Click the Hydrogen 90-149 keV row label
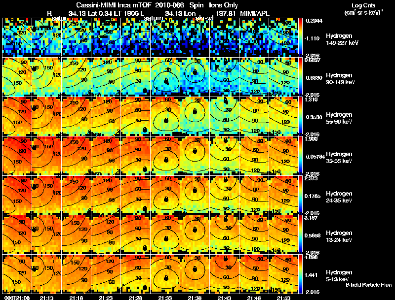The height and width of the screenshot is (300, 395). pos(340,79)
